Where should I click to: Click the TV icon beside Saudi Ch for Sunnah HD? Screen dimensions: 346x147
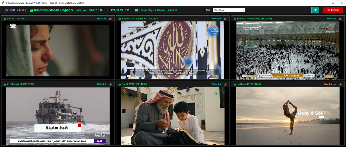pos(120,19)
